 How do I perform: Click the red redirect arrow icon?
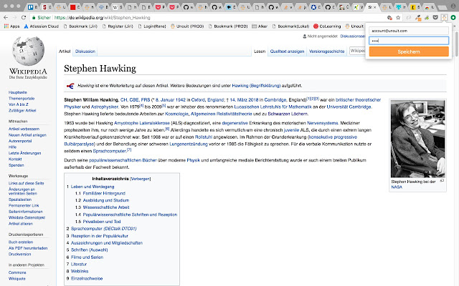click(70, 86)
